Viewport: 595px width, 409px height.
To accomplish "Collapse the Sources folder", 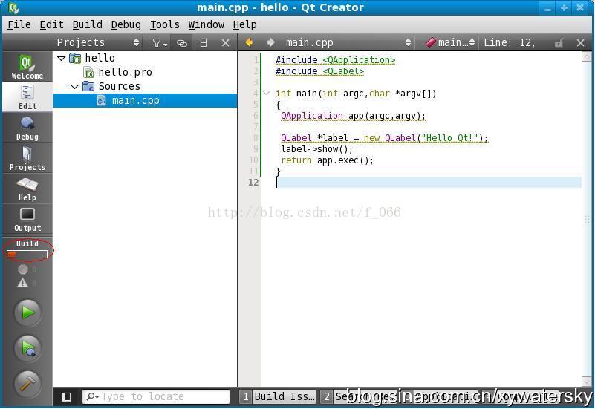I will (x=75, y=87).
